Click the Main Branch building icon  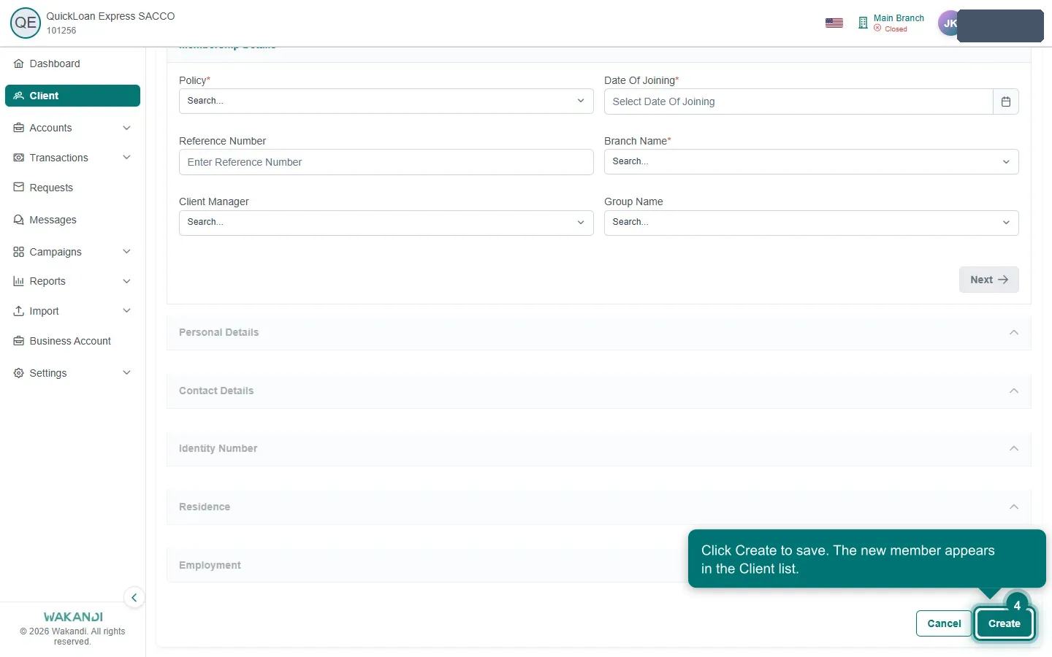863,23
